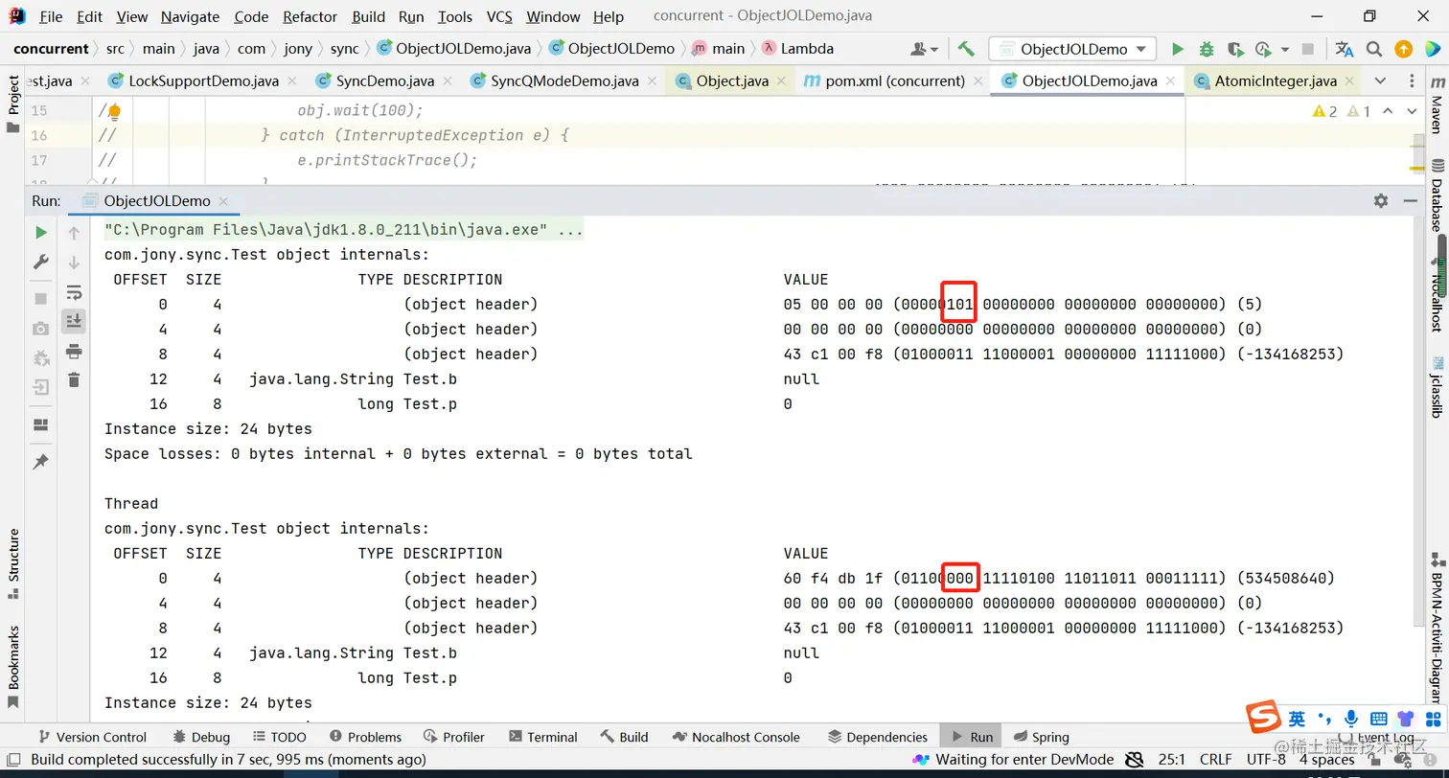This screenshot has height=778, width=1449.
Task: Open Search Everywhere magnifier icon
Action: (1374, 49)
